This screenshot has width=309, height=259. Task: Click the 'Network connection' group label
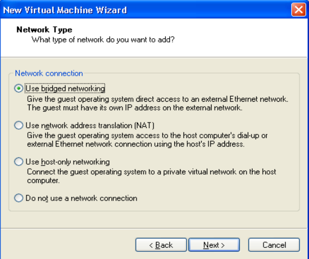click(x=49, y=73)
